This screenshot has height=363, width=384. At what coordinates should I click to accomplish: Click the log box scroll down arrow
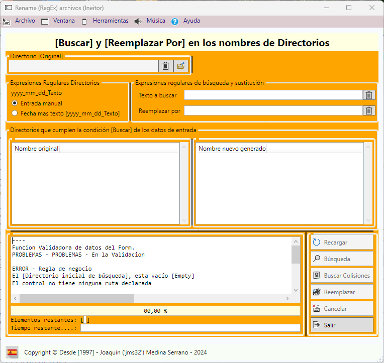[296, 290]
